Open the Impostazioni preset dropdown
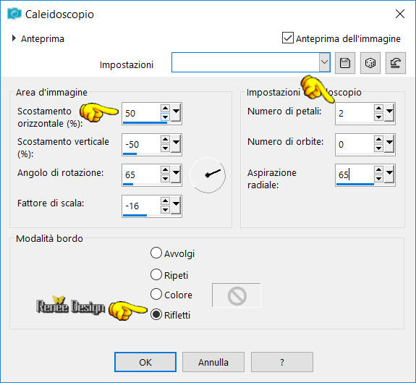 coord(324,62)
